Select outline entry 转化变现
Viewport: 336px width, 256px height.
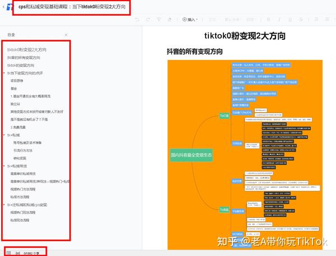tap(20, 158)
